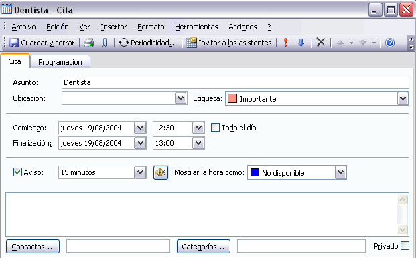
Task: Open the previous item arrow's dropdown
Action: point(351,43)
